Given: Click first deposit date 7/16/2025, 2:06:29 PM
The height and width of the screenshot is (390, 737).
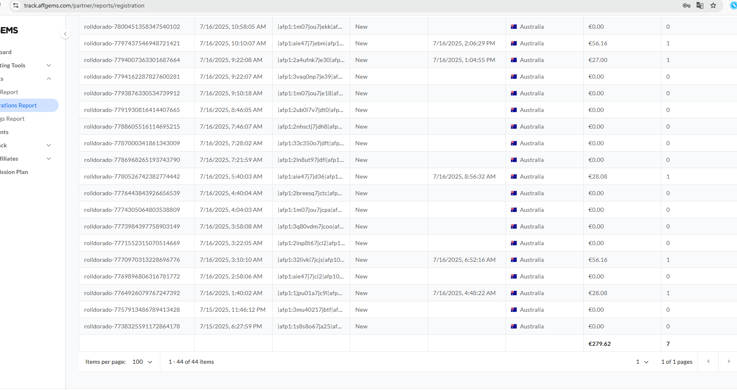Looking at the screenshot, I should pyautogui.click(x=464, y=43).
